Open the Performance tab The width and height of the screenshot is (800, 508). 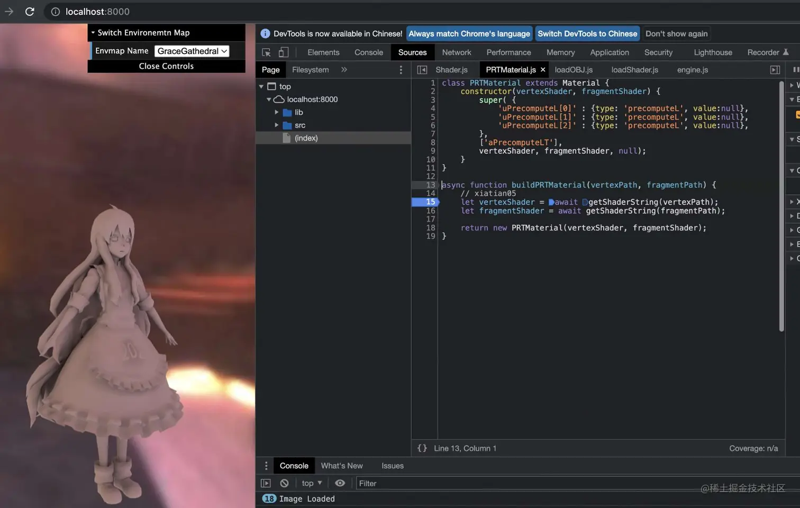508,52
